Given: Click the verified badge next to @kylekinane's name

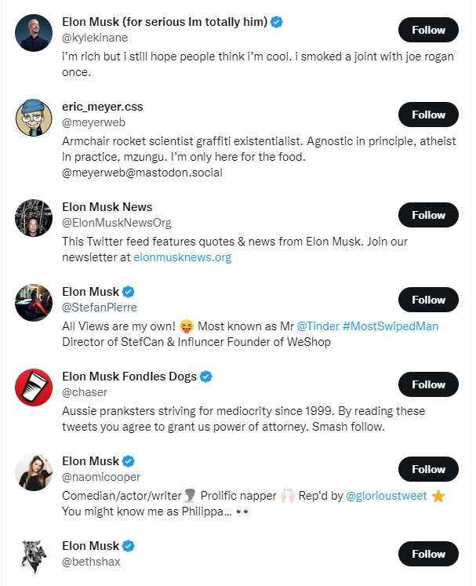Looking at the screenshot, I should coord(277,22).
